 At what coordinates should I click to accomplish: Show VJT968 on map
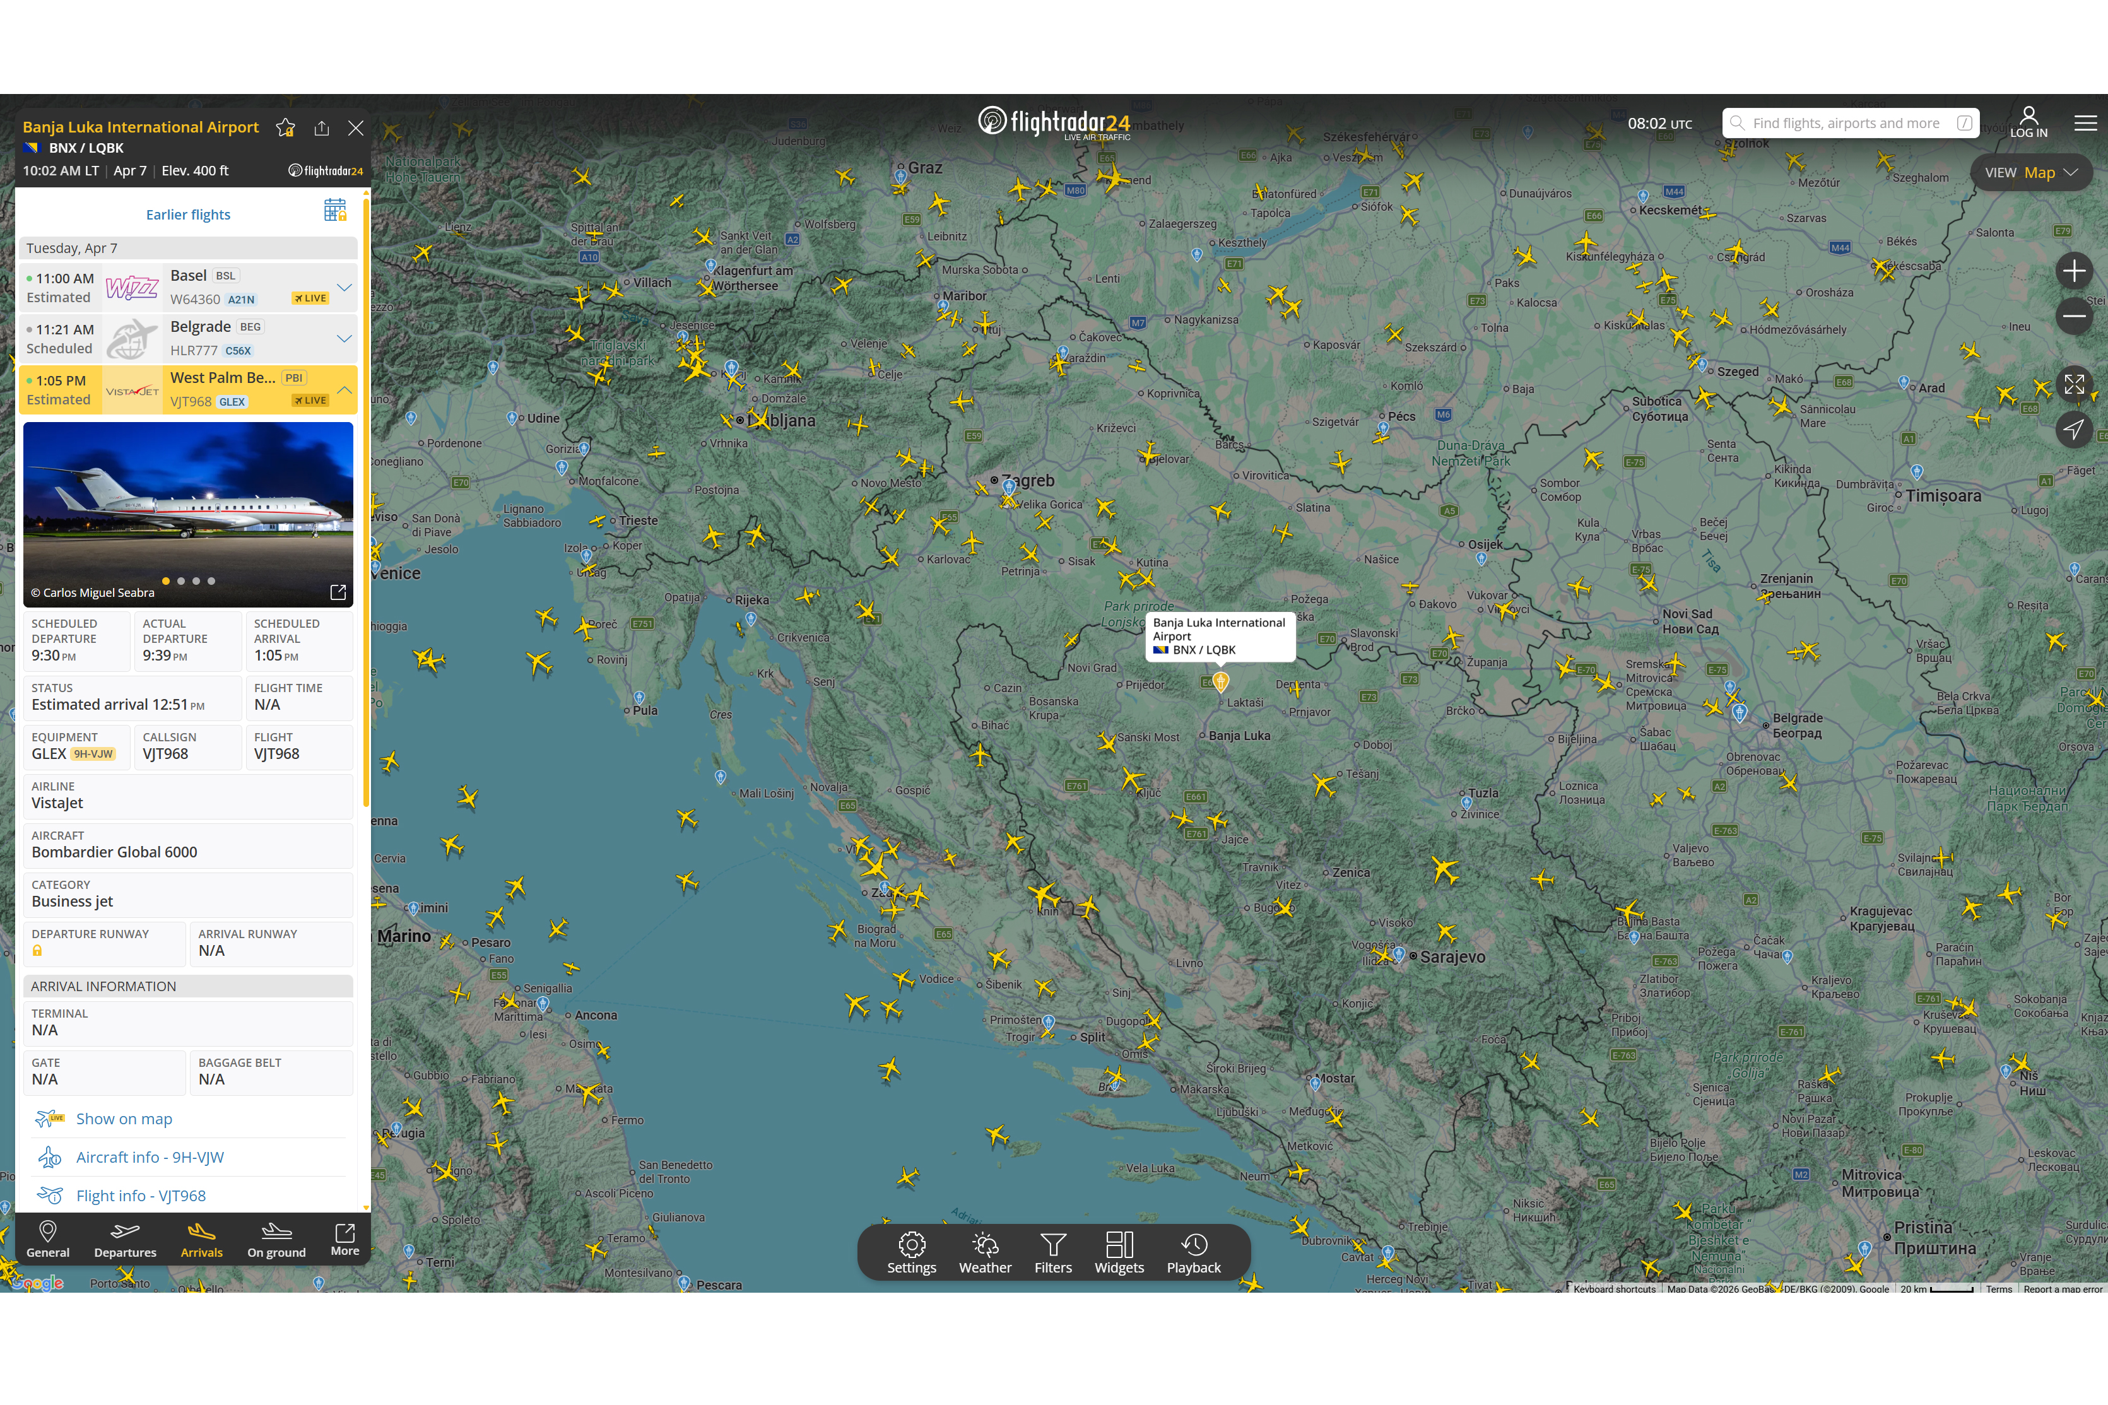pyautogui.click(x=124, y=1119)
